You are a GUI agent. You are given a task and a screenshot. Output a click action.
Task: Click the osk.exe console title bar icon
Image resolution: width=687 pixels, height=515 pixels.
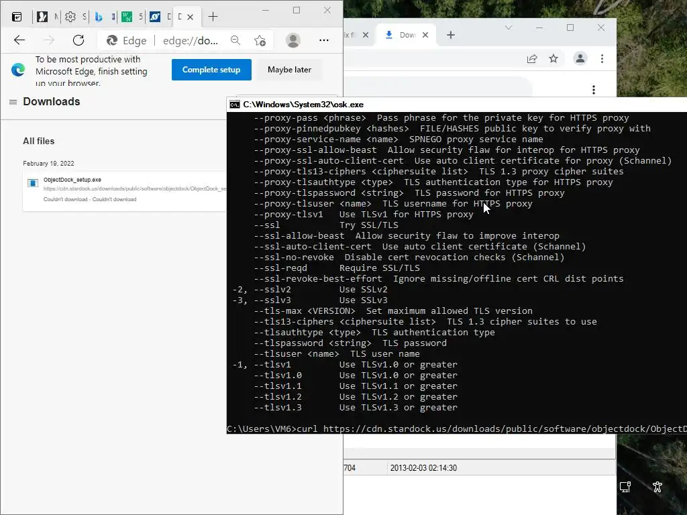pos(235,105)
